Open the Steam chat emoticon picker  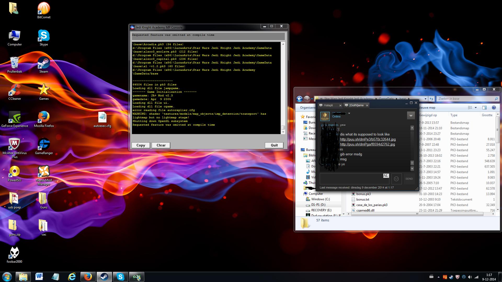tap(396, 179)
